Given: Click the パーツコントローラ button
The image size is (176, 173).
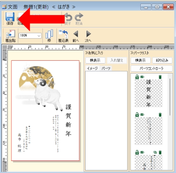Looking at the screenshot, I should pos(151,68).
